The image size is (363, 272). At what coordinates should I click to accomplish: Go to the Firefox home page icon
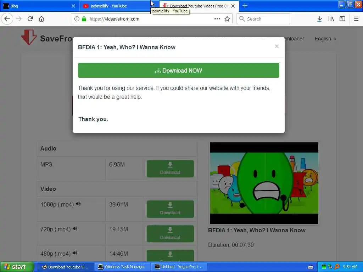point(41,19)
